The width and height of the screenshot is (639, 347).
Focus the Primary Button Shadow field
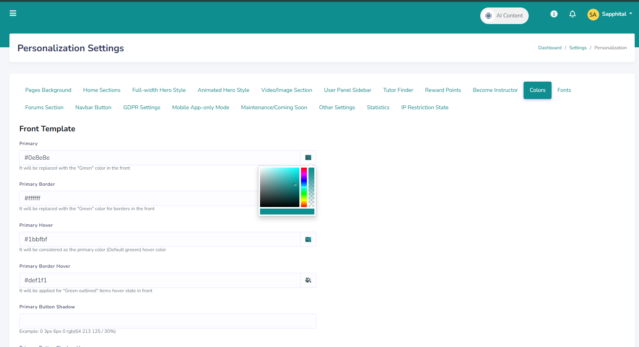(168, 321)
